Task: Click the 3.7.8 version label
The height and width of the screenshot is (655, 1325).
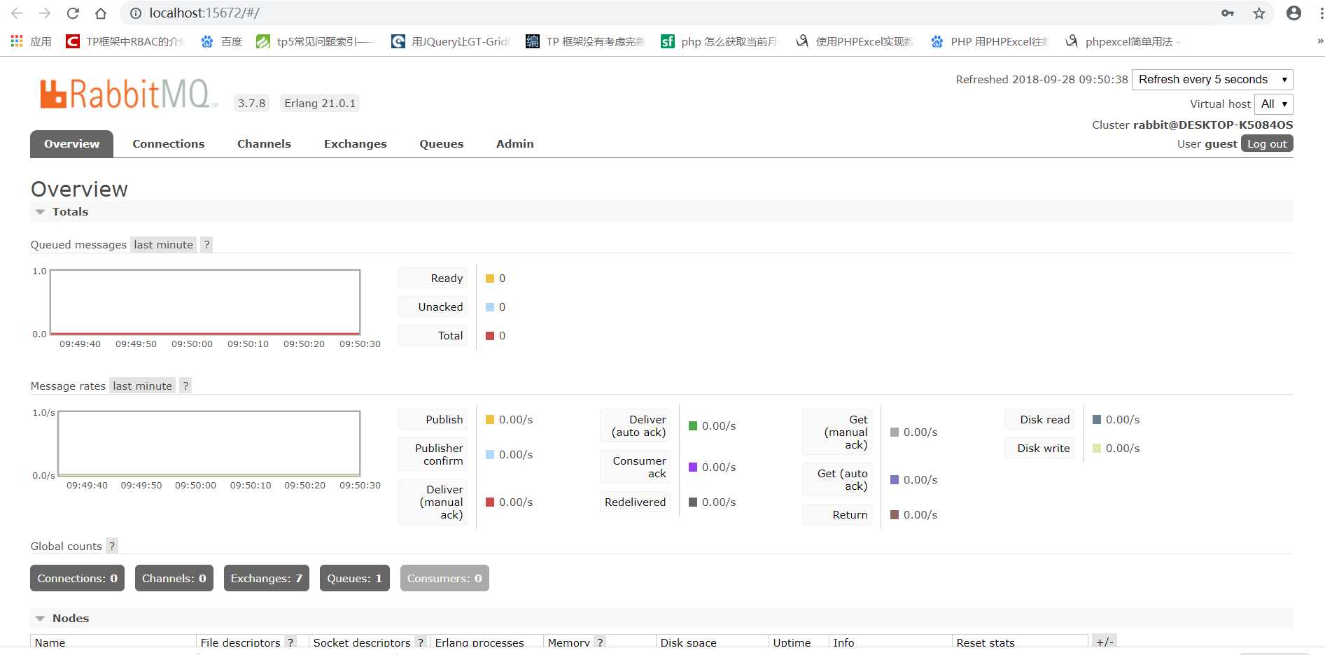Action: coord(251,103)
